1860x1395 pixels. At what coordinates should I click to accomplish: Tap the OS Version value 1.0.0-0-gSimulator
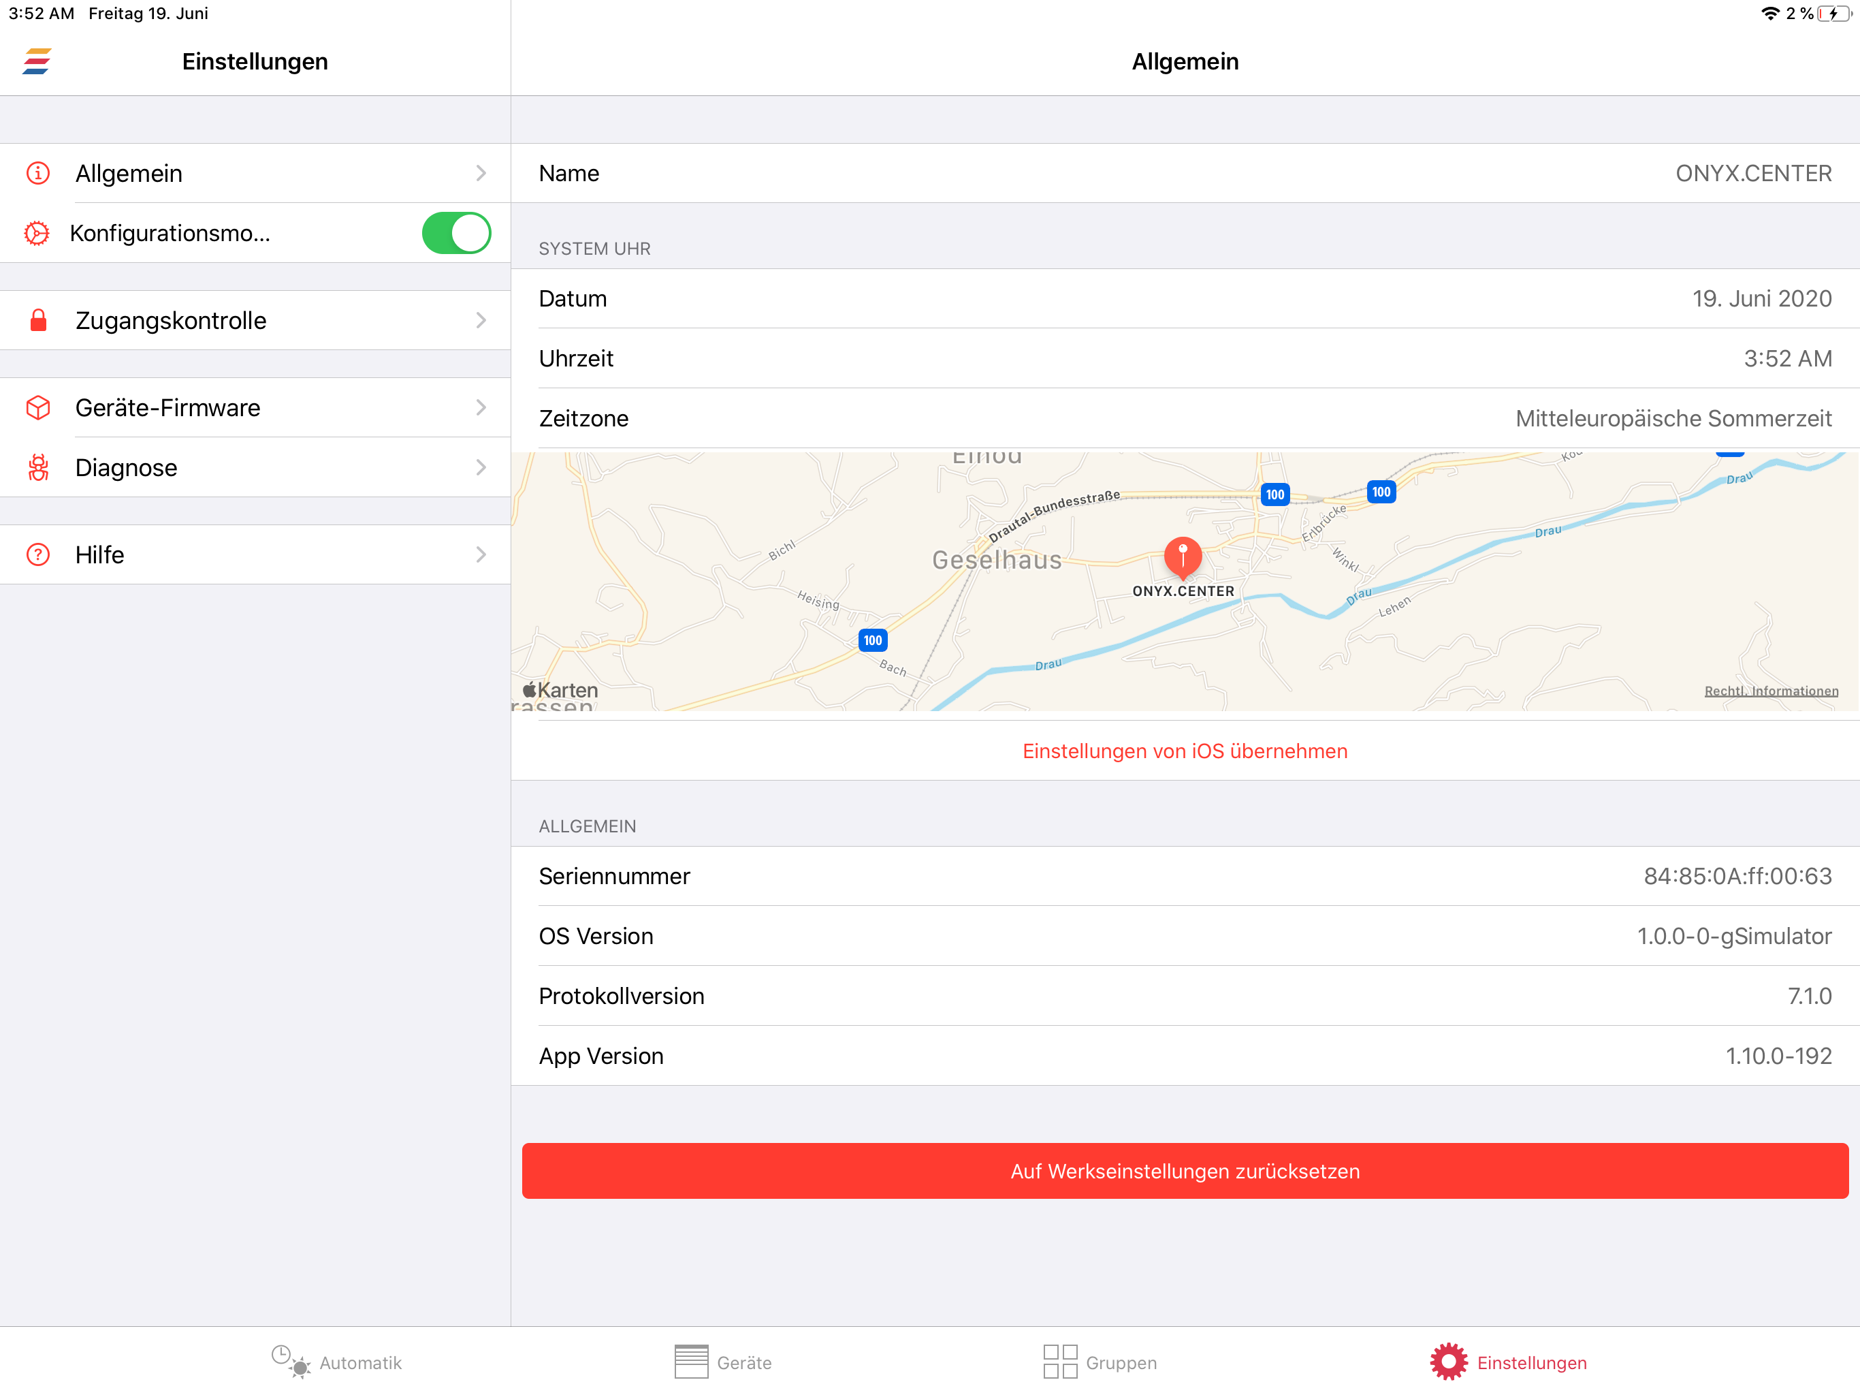point(1734,936)
